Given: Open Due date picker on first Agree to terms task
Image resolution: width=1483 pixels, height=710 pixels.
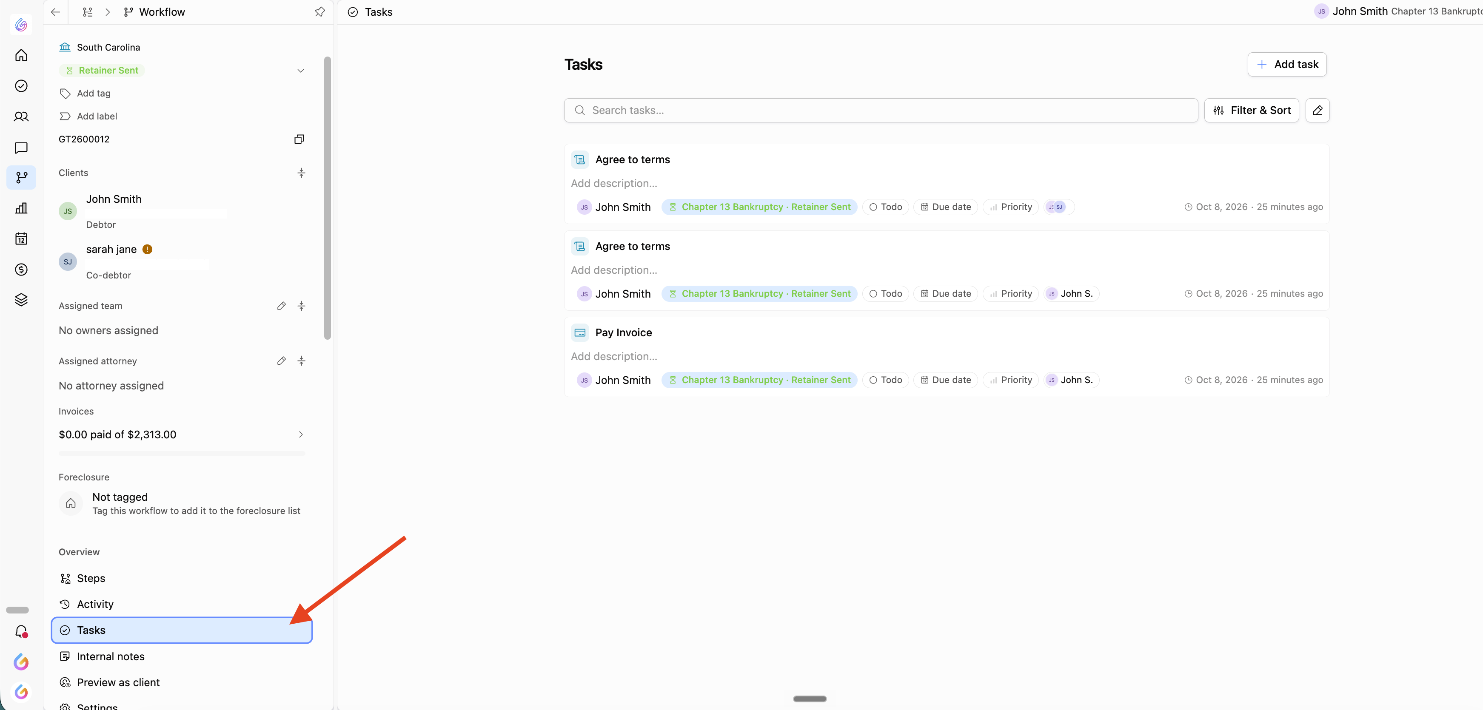Looking at the screenshot, I should click(x=946, y=207).
